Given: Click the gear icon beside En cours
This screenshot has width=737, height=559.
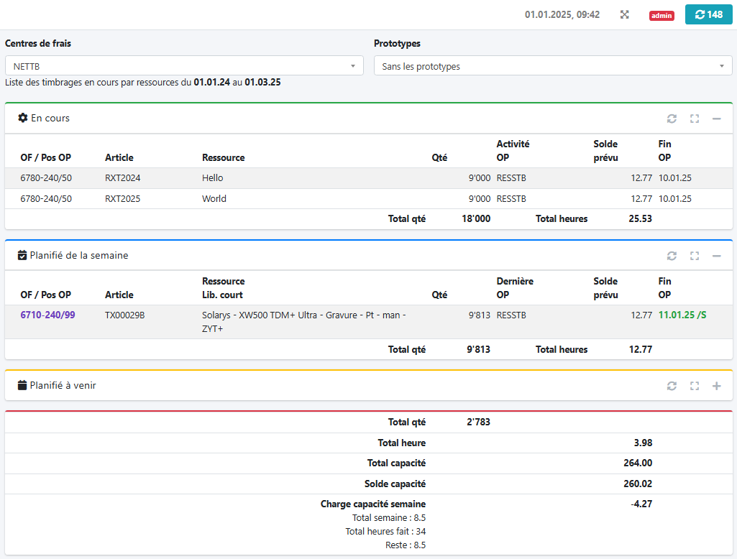Looking at the screenshot, I should click(22, 118).
